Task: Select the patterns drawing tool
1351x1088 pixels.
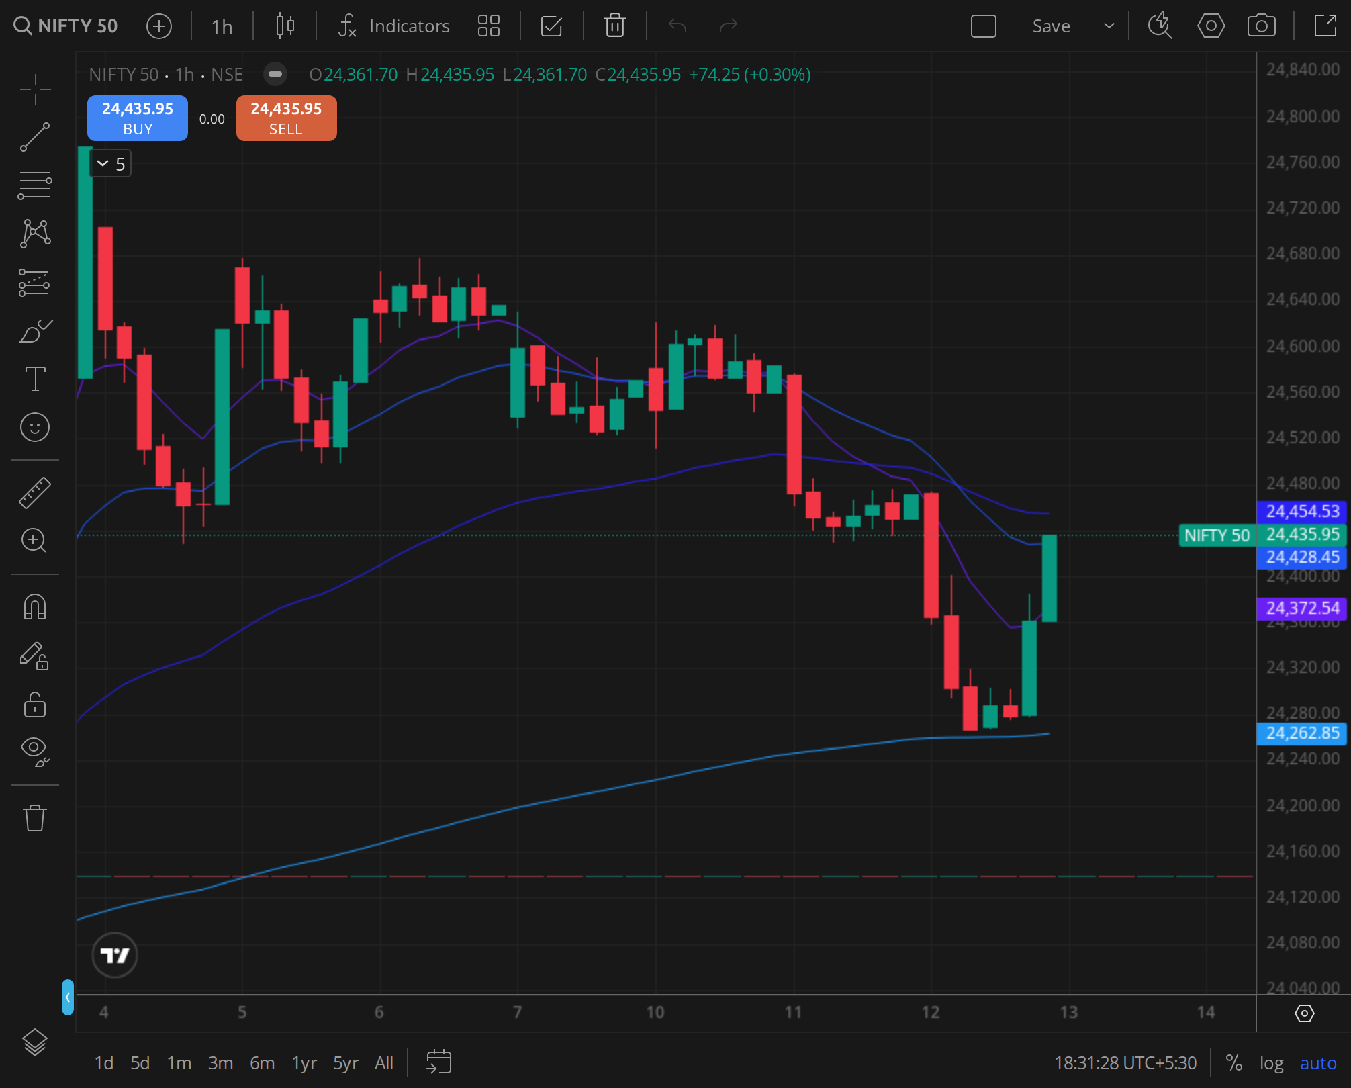Action: (35, 234)
